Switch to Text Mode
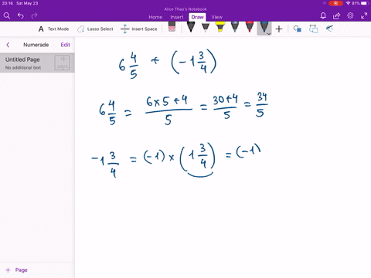Image resolution: width=371 pixels, height=278 pixels. (53, 29)
